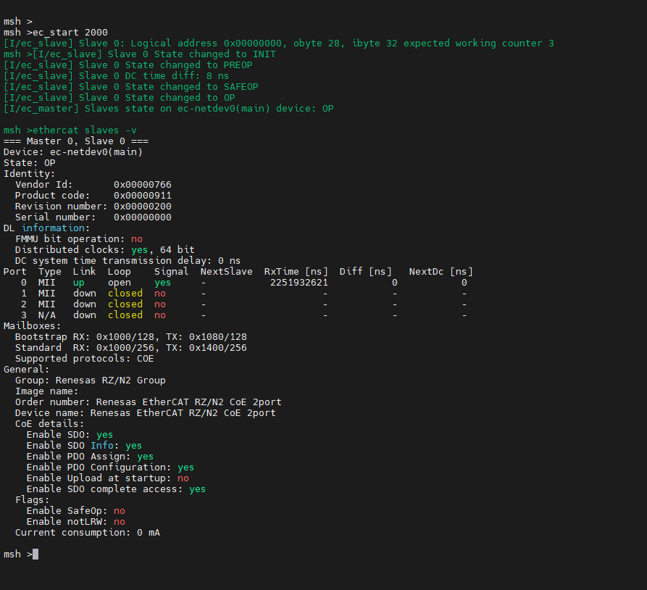Click the 'FMMU bit operation' no value
This screenshot has height=590, width=647.
[136, 239]
